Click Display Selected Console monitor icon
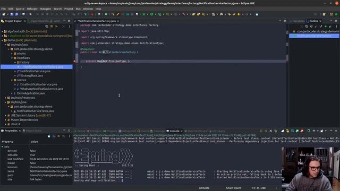 coord(314,131)
